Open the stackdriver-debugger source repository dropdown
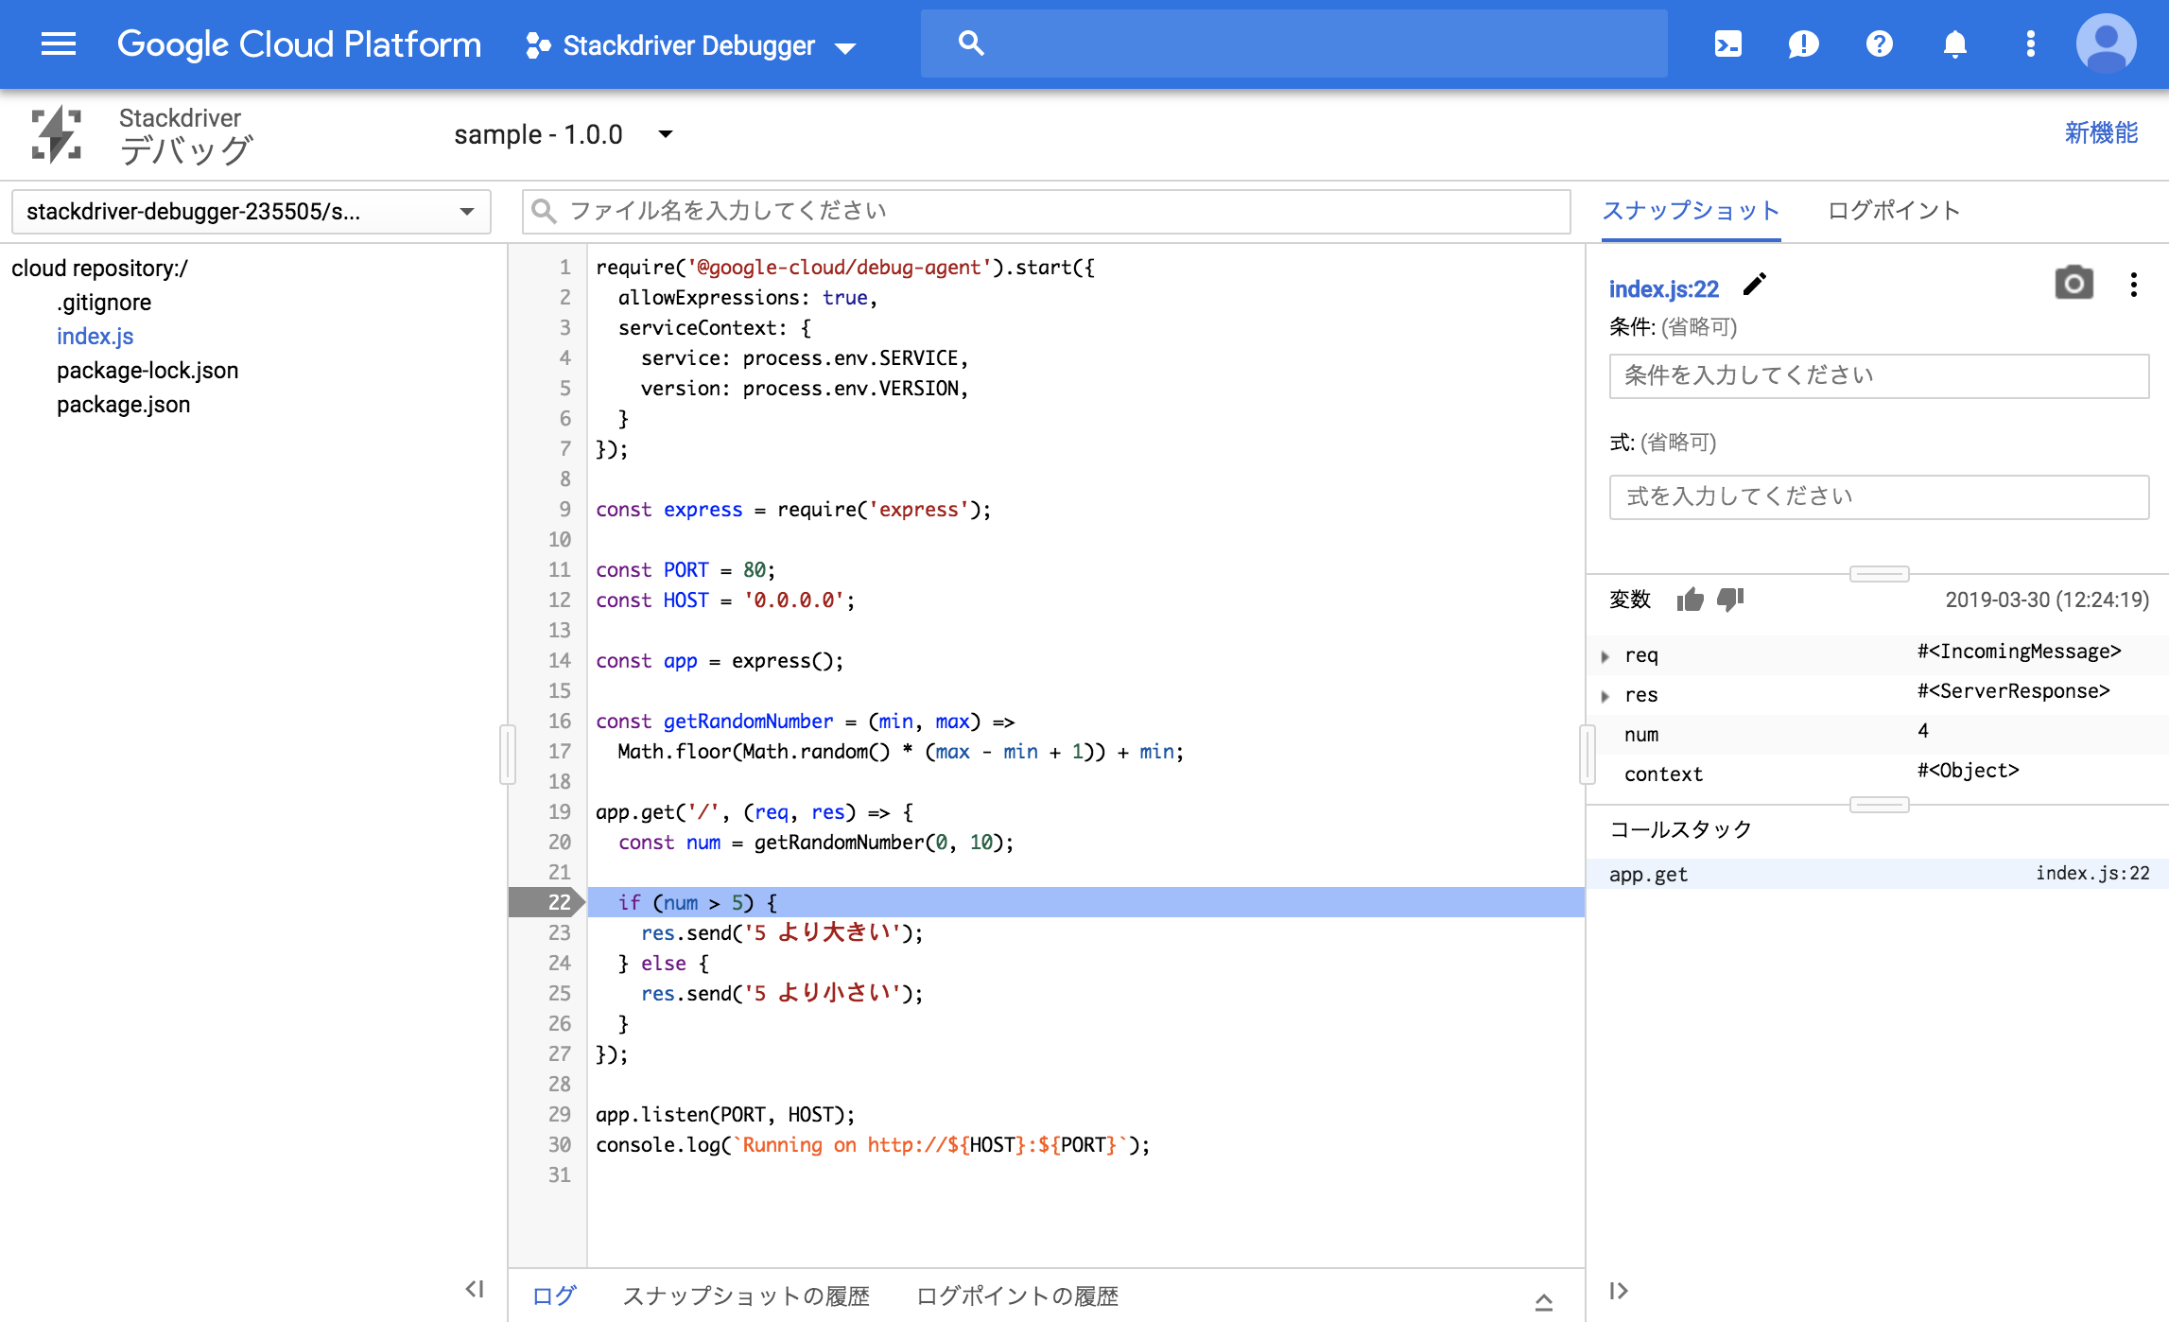This screenshot has height=1322, width=2169. pos(251,211)
